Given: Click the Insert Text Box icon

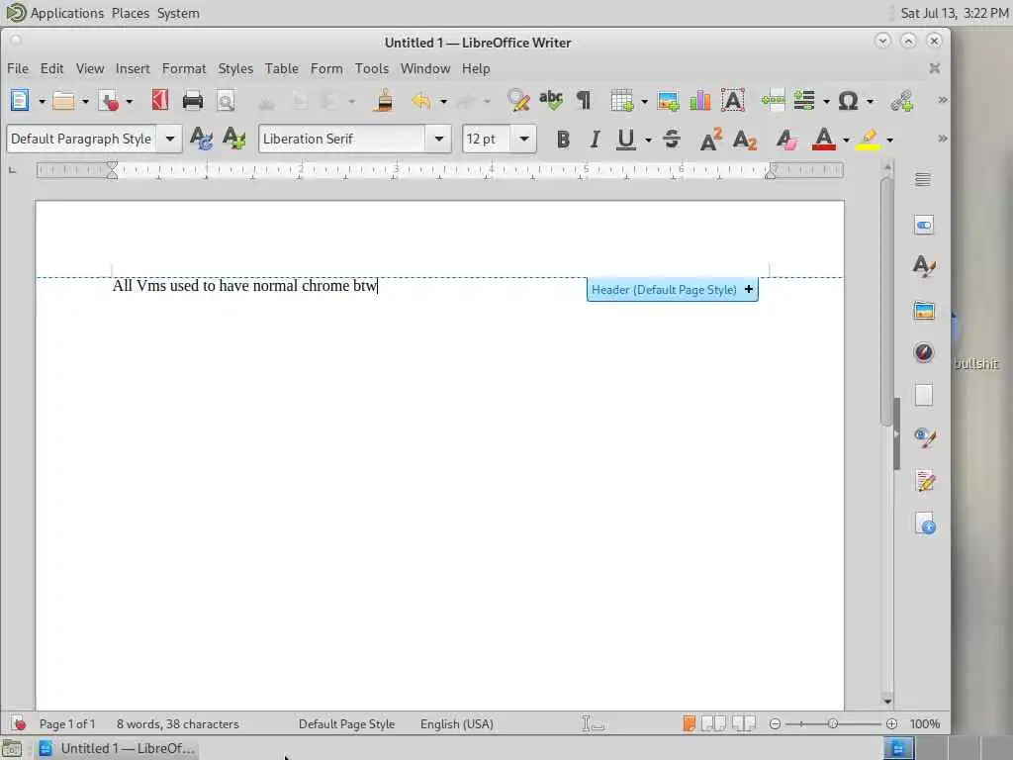Looking at the screenshot, I should coord(733,100).
